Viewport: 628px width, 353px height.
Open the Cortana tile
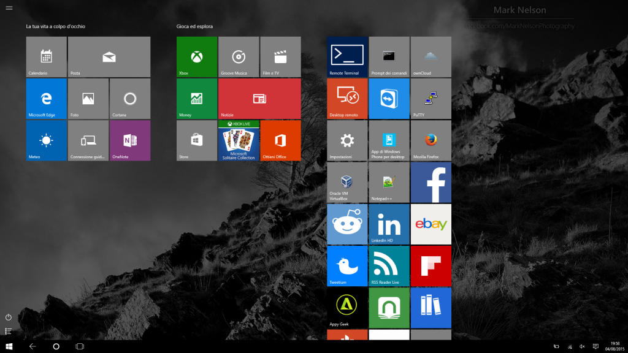click(x=130, y=99)
